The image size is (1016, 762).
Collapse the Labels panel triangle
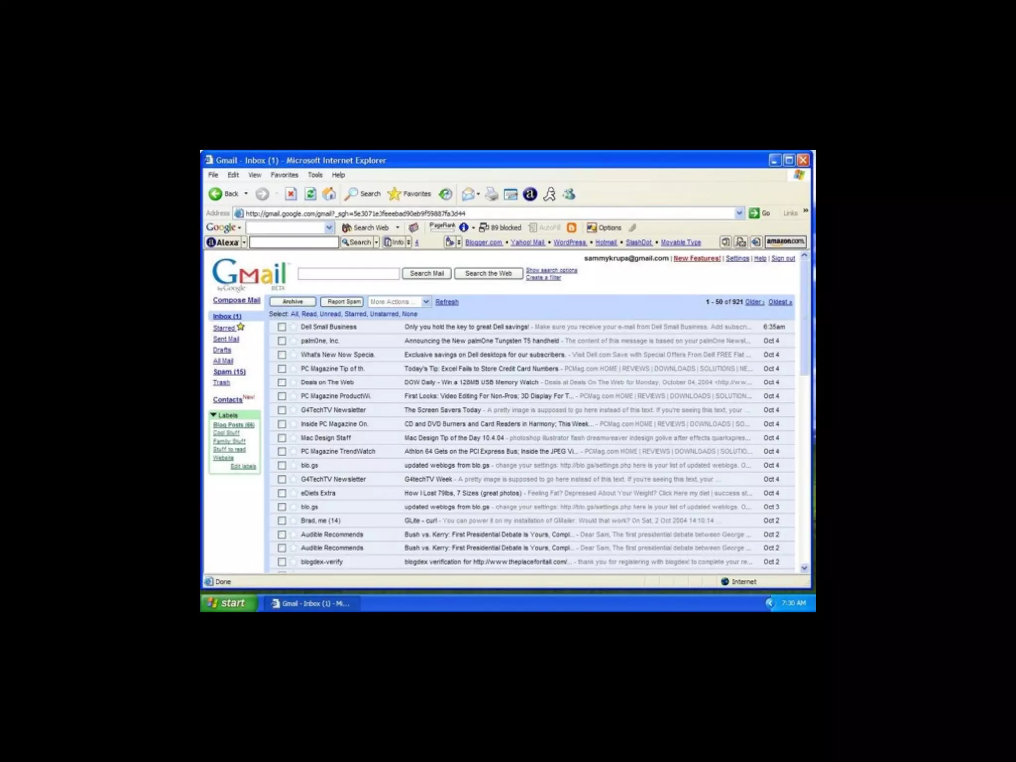[213, 415]
